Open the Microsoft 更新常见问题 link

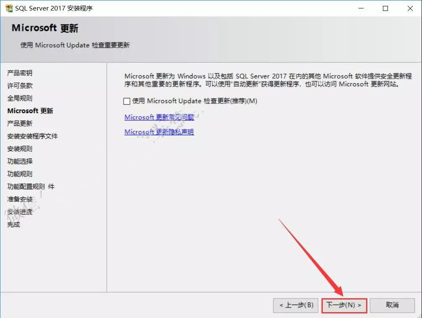tap(159, 117)
